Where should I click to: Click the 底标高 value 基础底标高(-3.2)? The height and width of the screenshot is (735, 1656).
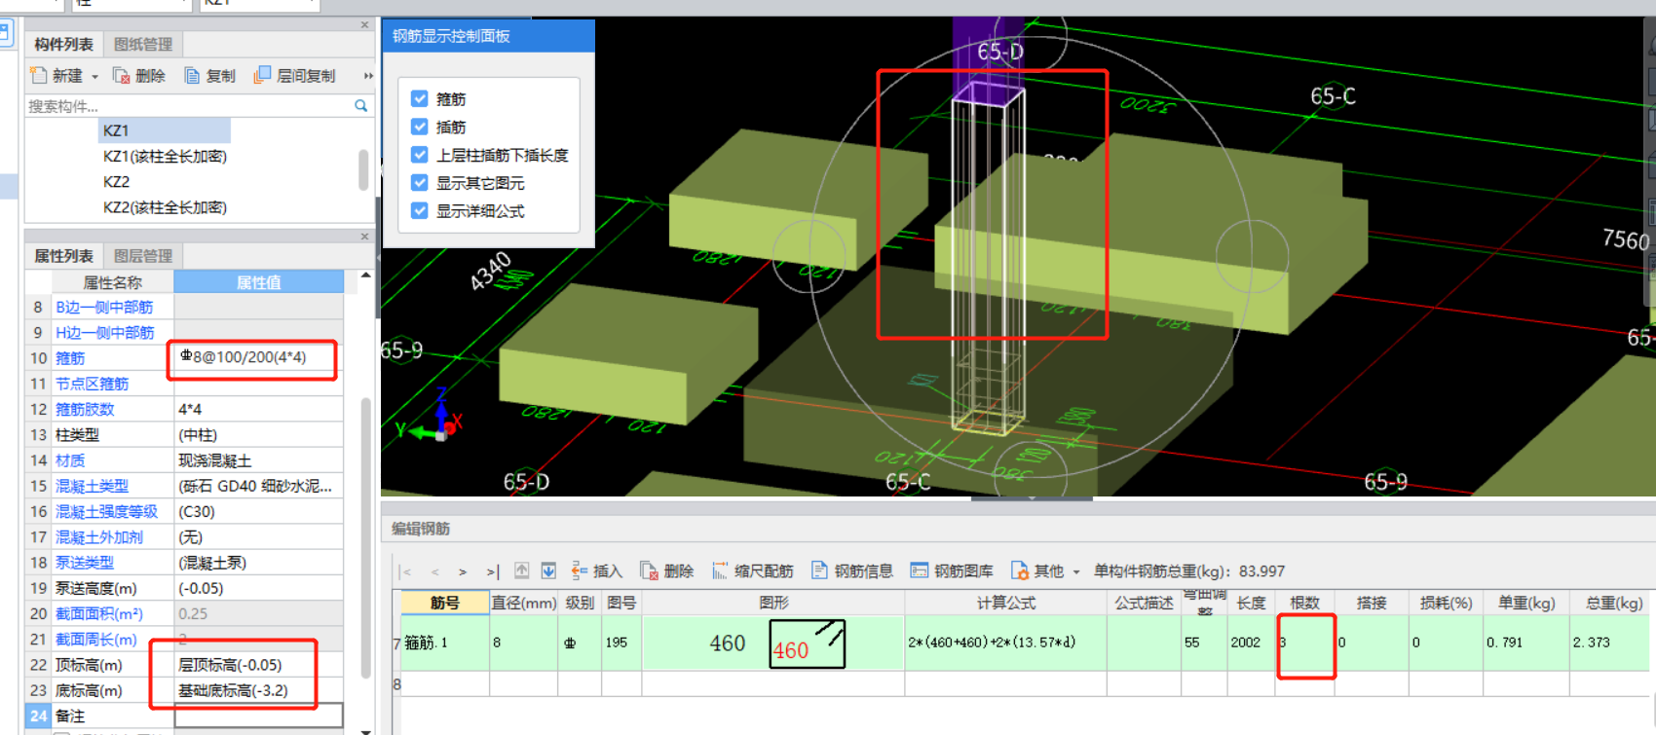pyautogui.click(x=258, y=690)
